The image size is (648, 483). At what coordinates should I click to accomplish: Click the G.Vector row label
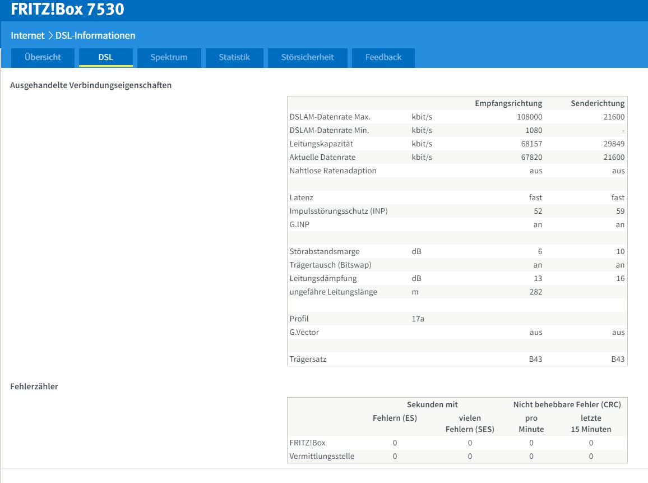coord(304,333)
